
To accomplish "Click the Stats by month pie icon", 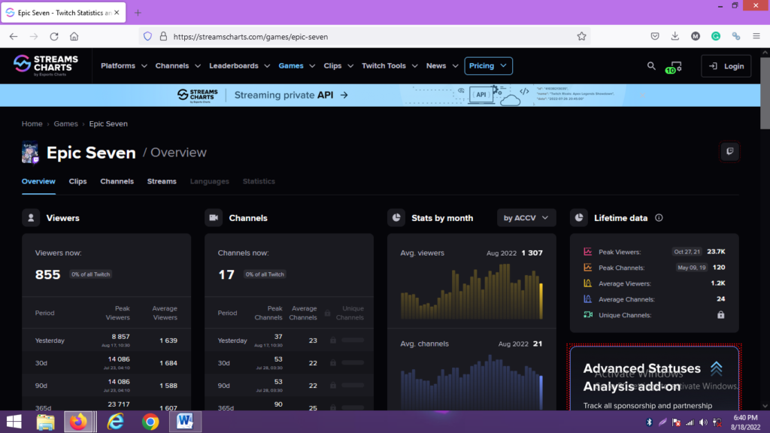I will pyautogui.click(x=396, y=218).
